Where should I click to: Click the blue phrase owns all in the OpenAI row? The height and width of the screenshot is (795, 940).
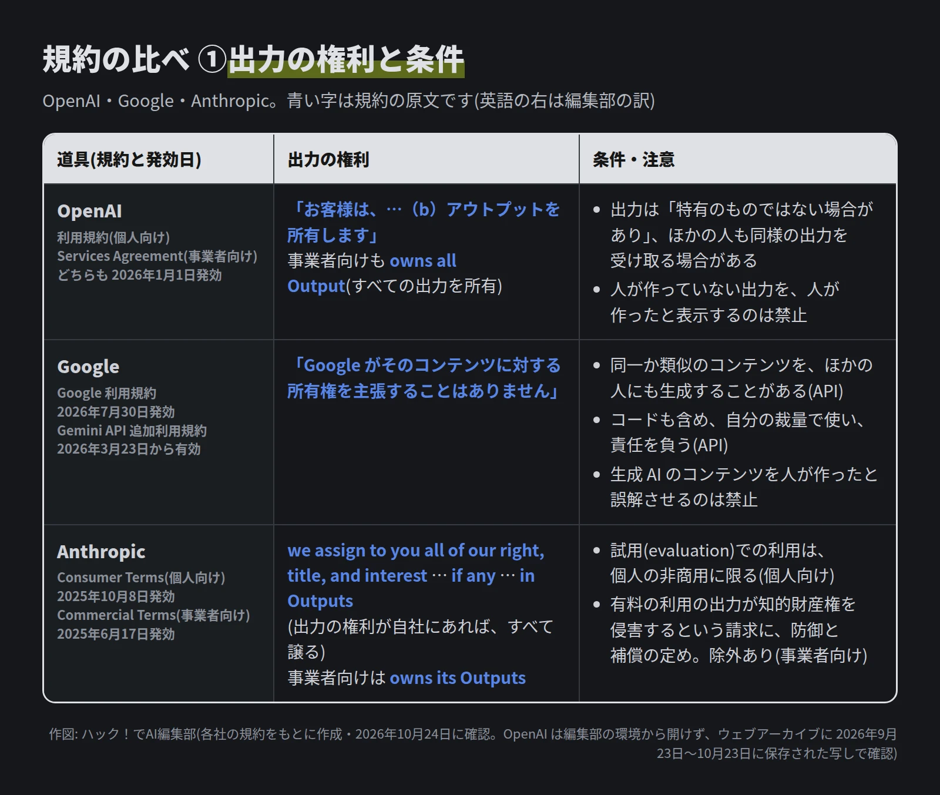(423, 260)
